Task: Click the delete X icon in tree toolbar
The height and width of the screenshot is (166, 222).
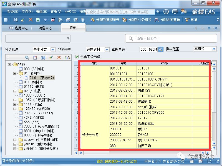Action: [x=59, y=58]
